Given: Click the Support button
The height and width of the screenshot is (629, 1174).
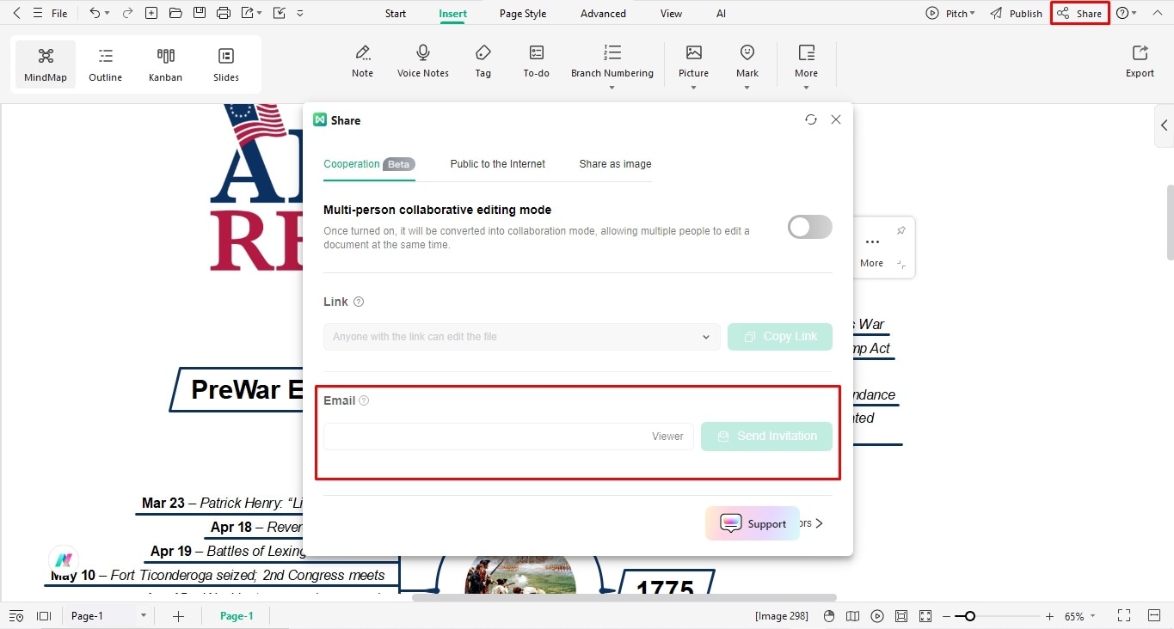Looking at the screenshot, I should pos(753,523).
